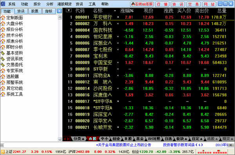Open the 分类 tab menu
This screenshot has width=235, height=155.
(78, 139)
